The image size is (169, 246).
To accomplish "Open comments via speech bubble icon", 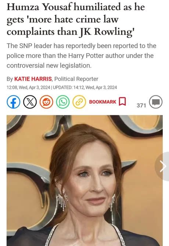I will click(x=156, y=102).
